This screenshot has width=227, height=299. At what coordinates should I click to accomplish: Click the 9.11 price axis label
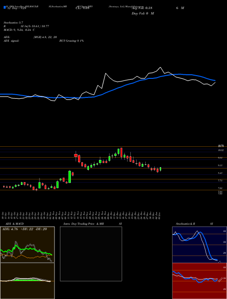(x=221, y=165)
